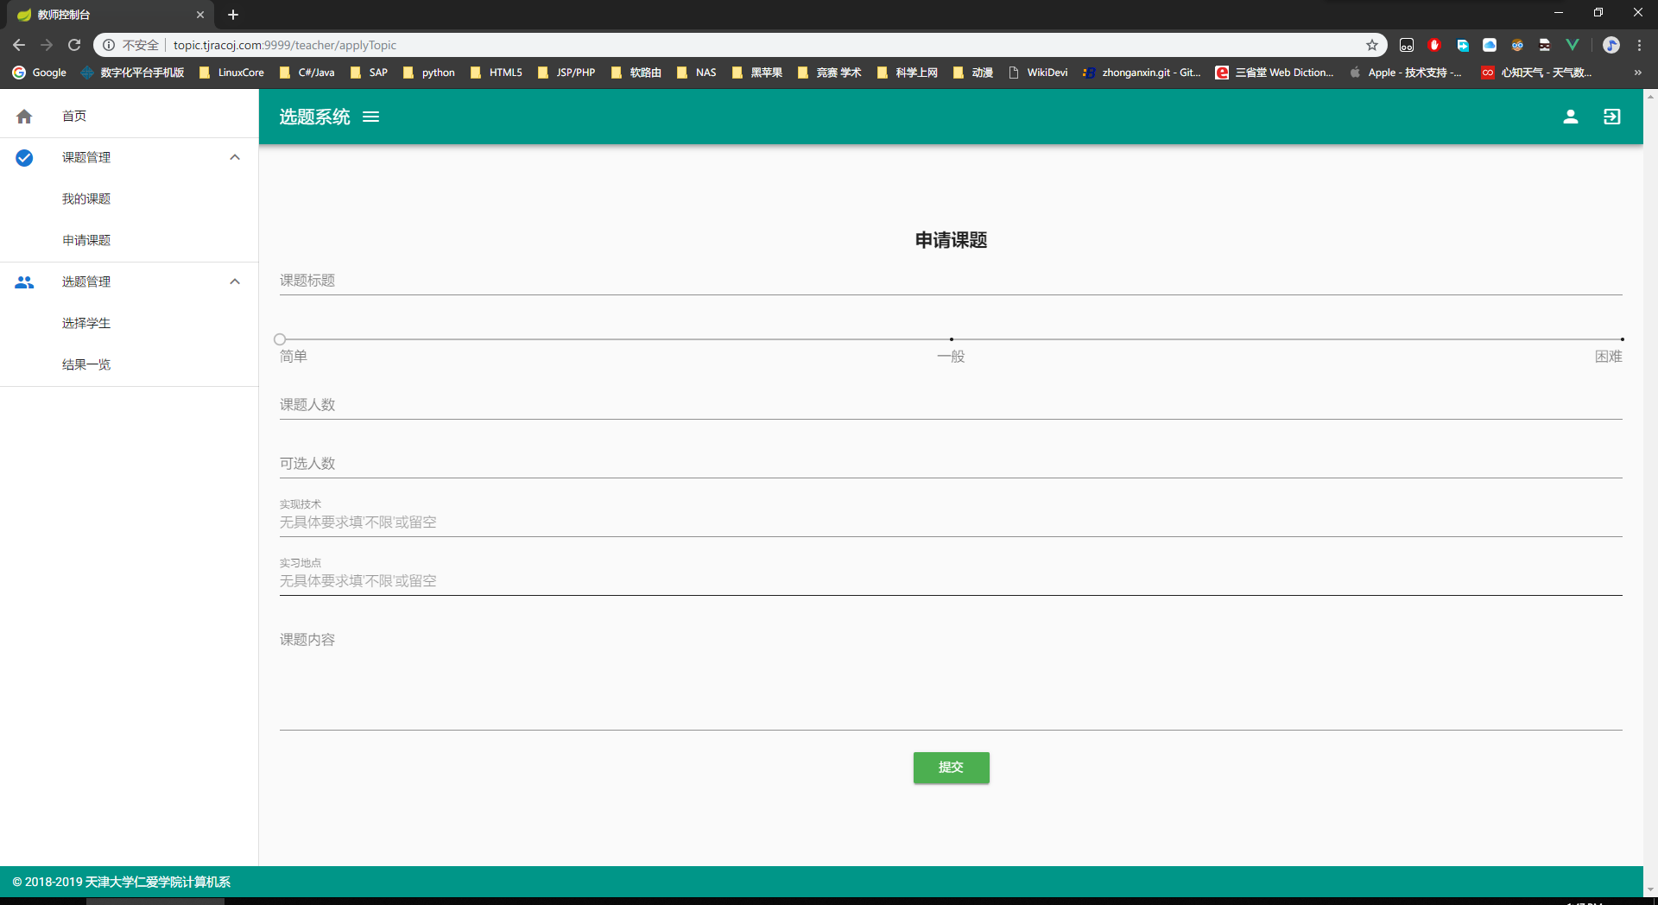Open the zhonganxin.git bookmark
Viewport: 1658px width, 905px height.
1142,73
